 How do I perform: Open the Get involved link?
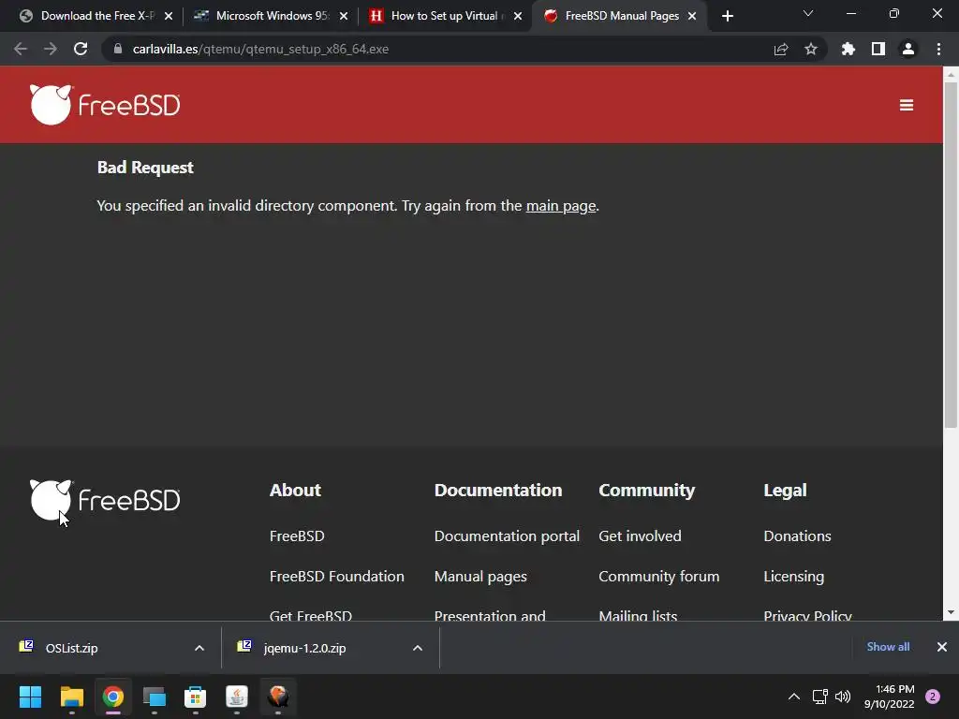tap(640, 536)
